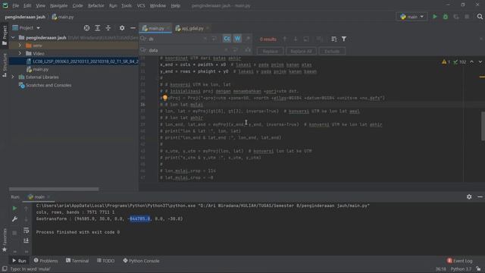Open the VCS menu

click(141, 5)
